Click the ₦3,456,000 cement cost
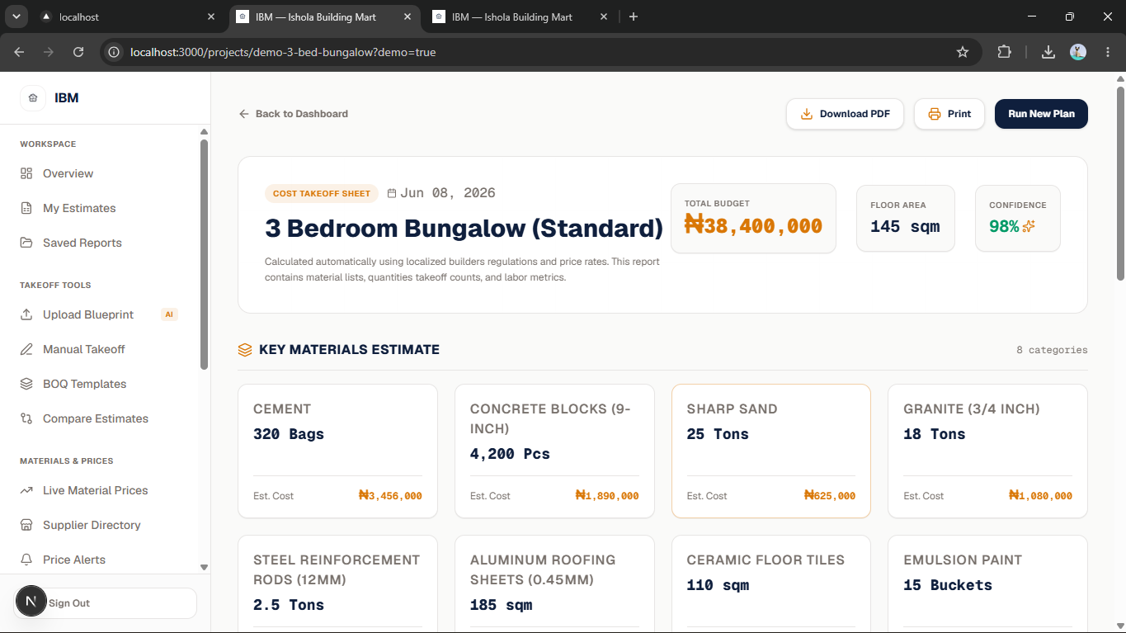 pos(390,496)
